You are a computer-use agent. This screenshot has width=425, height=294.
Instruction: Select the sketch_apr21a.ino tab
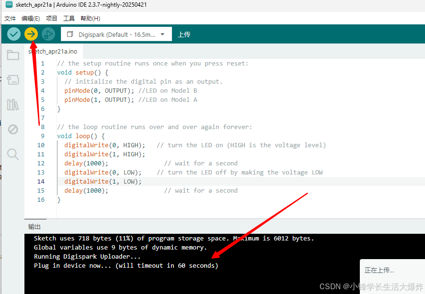click(53, 51)
